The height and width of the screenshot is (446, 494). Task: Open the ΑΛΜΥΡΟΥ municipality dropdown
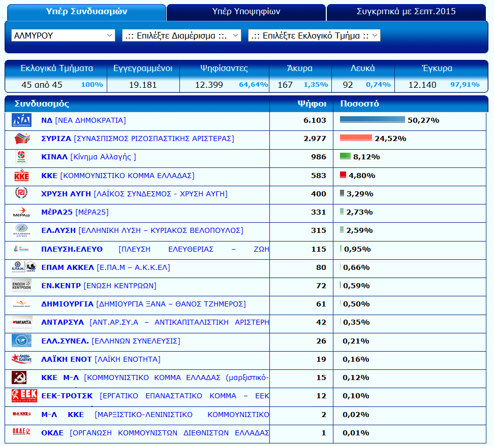tap(63, 36)
